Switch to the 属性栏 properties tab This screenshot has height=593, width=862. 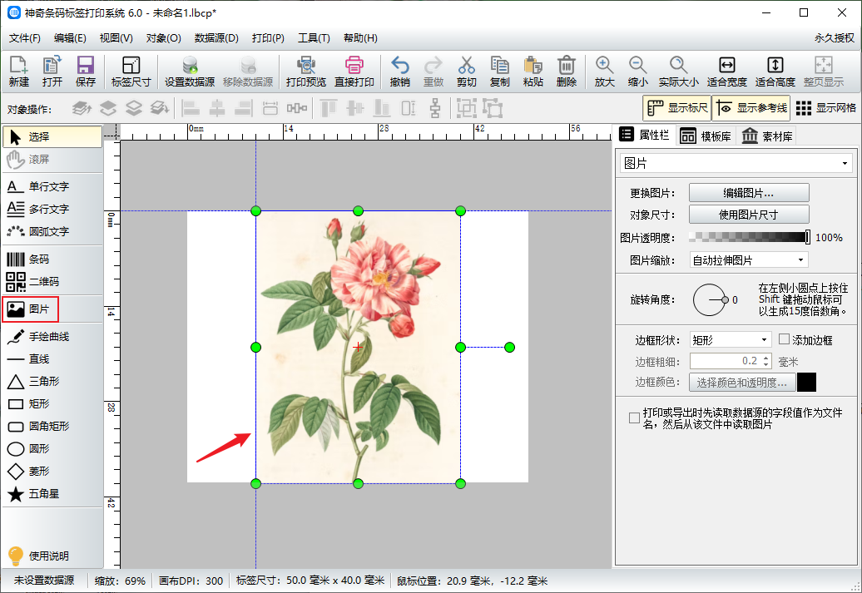point(644,135)
